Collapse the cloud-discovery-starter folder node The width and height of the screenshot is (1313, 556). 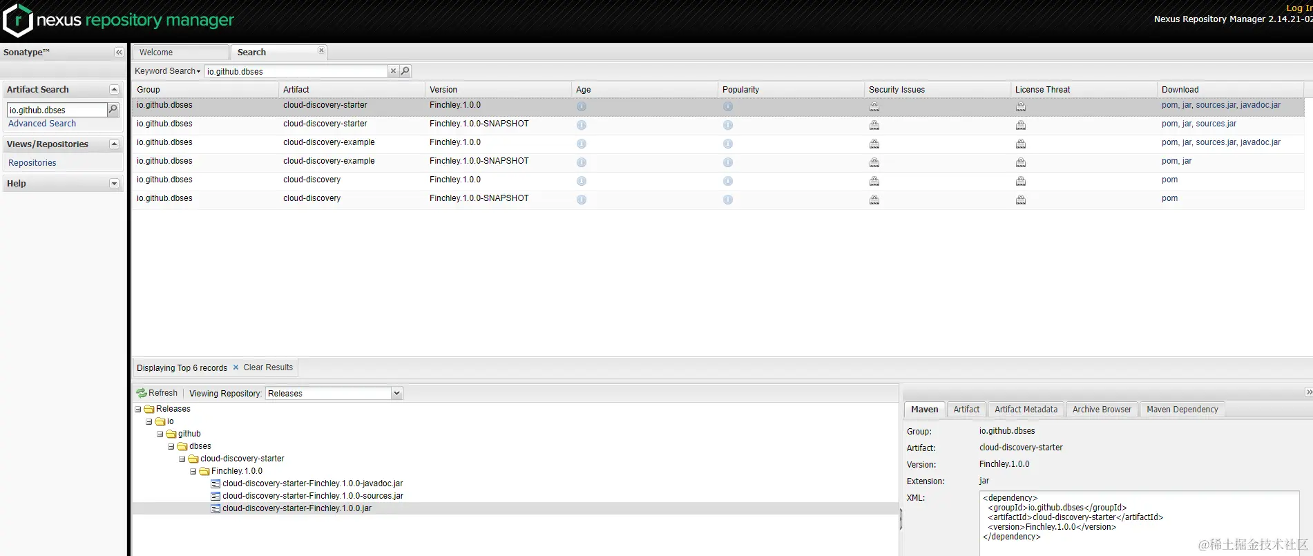pyautogui.click(x=182, y=459)
